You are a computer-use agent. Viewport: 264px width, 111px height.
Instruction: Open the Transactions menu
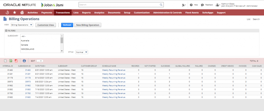coord(63,12)
